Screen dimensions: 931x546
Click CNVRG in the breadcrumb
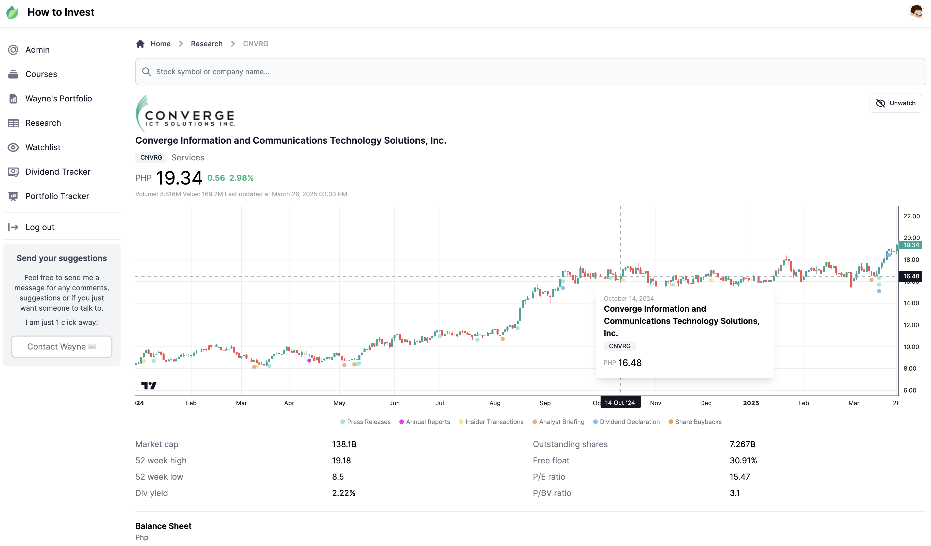click(256, 43)
